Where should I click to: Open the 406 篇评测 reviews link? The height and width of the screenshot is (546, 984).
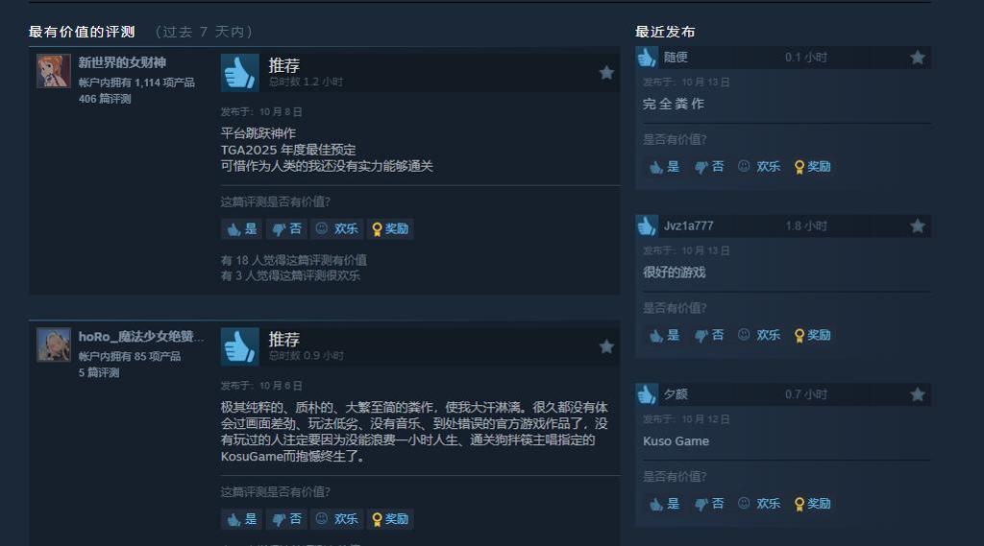(105, 99)
